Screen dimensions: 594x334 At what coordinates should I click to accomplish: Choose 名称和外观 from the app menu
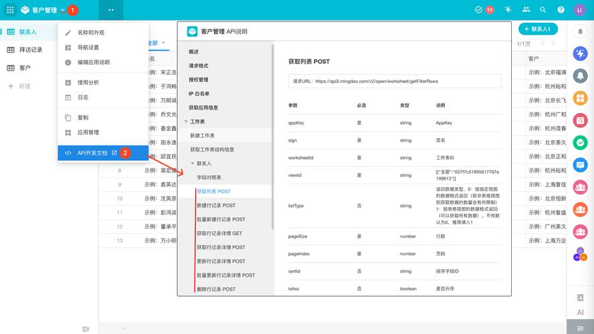point(90,32)
